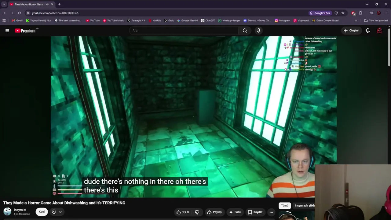Open the tab search dropdown arrow

[4, 4]
